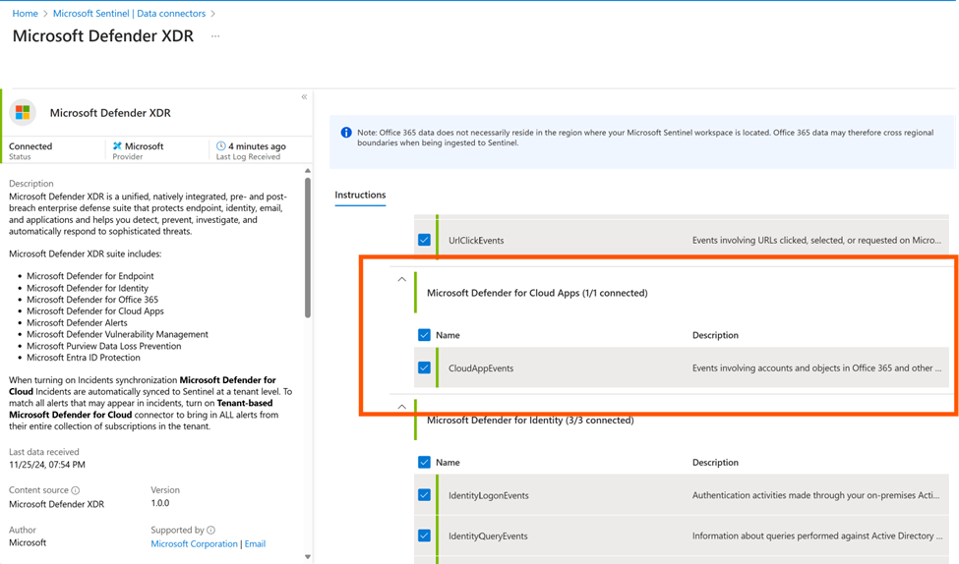Screen dimensions: 959x564
Task: Click the info icon in the Office 365 note
Action: click(346, 133)
